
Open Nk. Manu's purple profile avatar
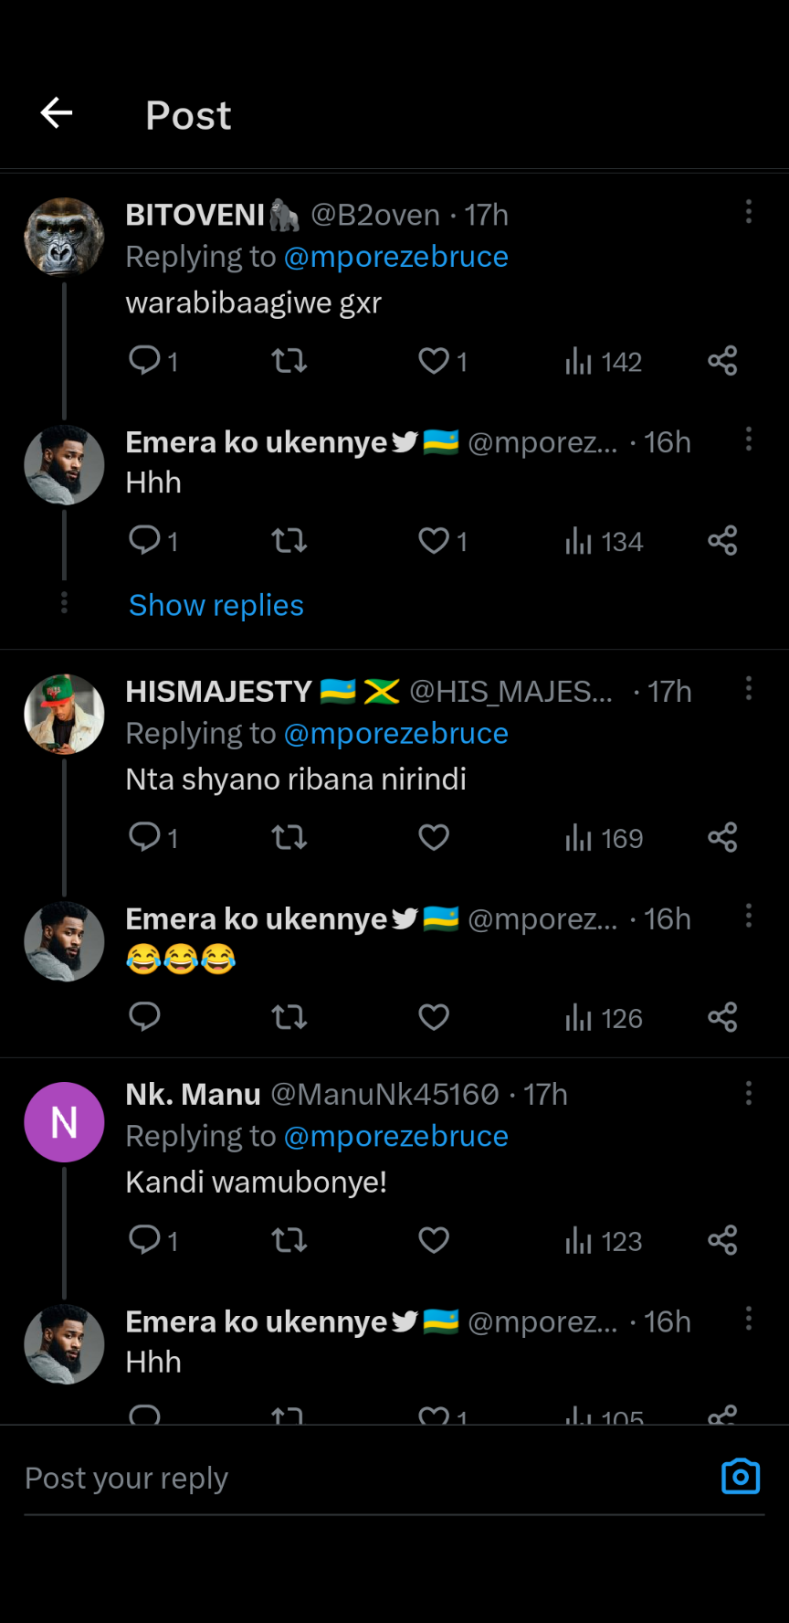click(64, 1122)
